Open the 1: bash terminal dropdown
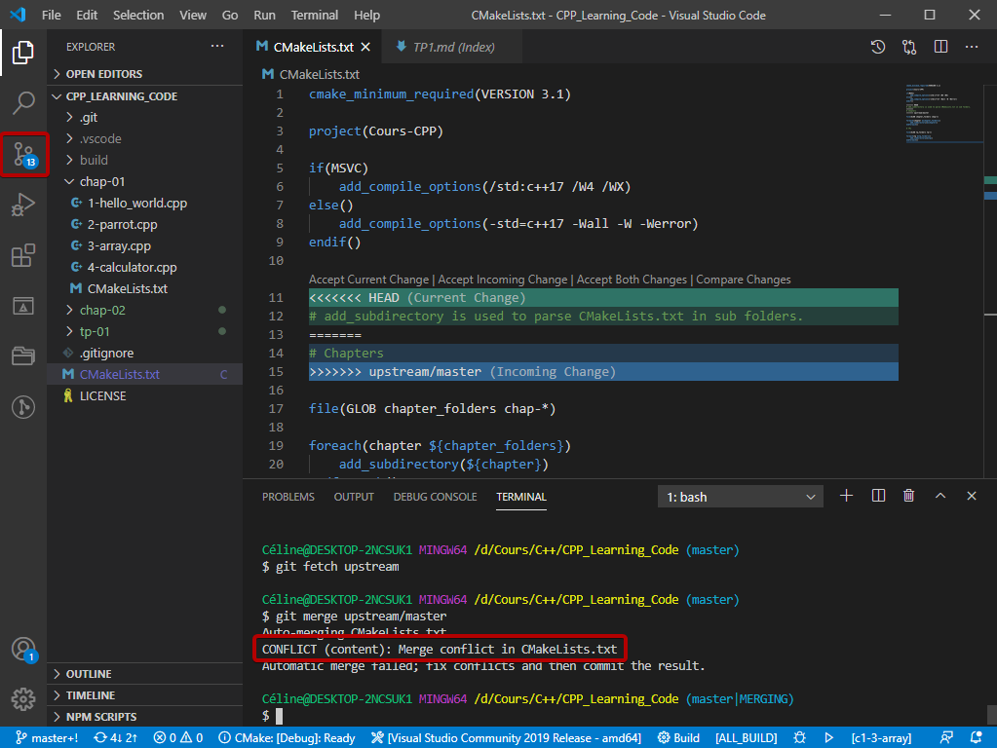The image size is (997, 748). point(740,497)
